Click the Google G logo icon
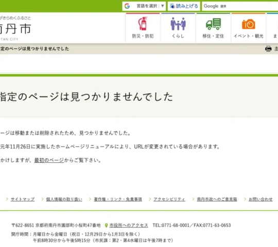This screenshot has width=278, height=247. [127, 6]
